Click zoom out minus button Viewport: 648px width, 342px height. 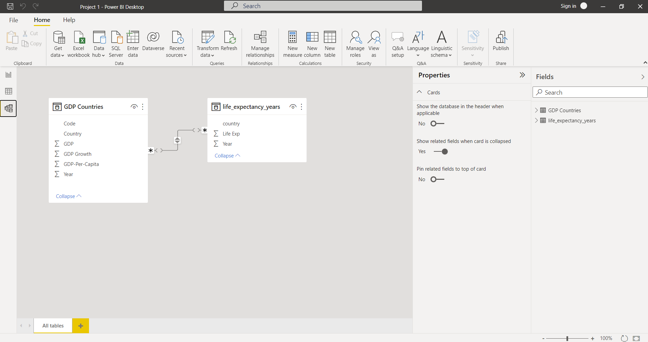click(543, 338)
